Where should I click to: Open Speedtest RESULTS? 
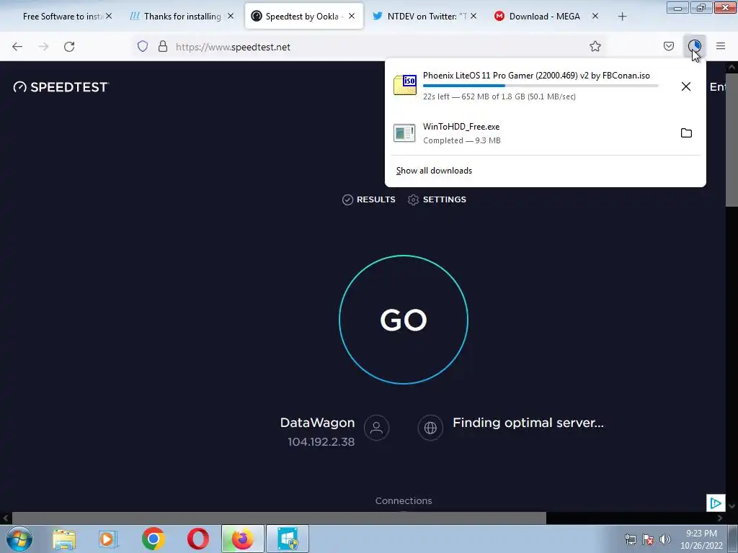tap(369, 200)
